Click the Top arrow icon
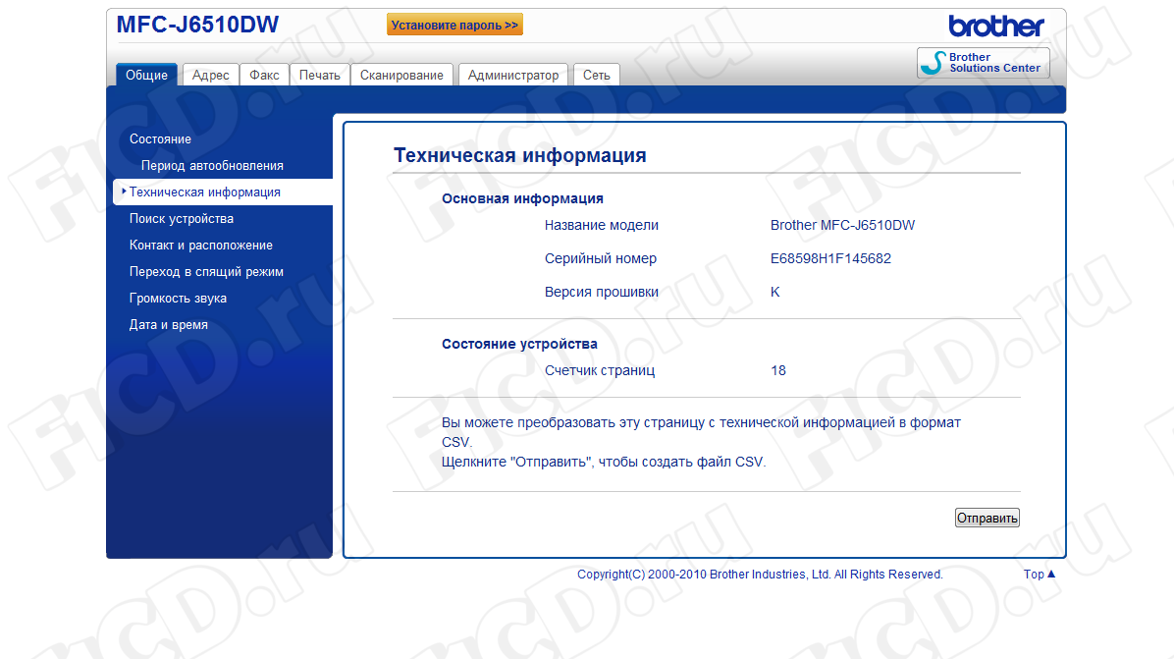Viewport: 1174px width, 659px height. pyautogui.click(x=1051, y=575)
